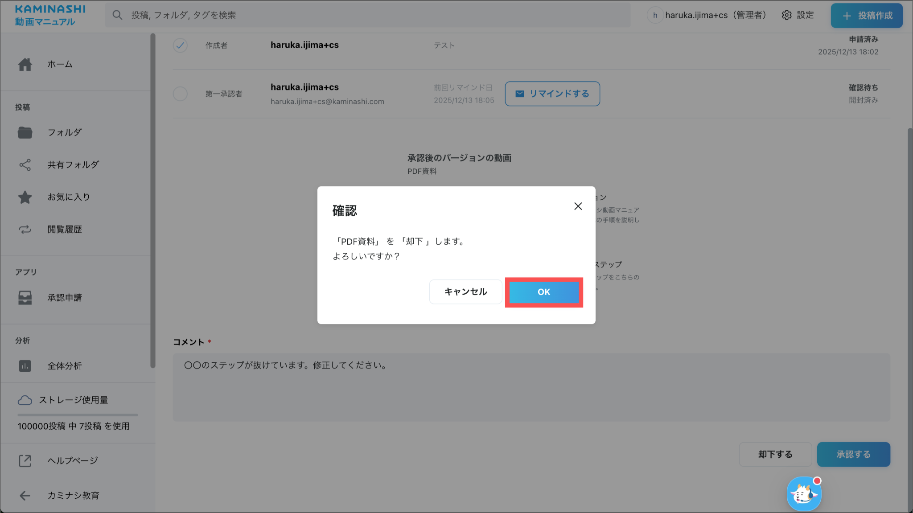The height and width of the screenshot is (513, 913).
Task: Open ヘルプページ external link icon
Action: point(25,461)
